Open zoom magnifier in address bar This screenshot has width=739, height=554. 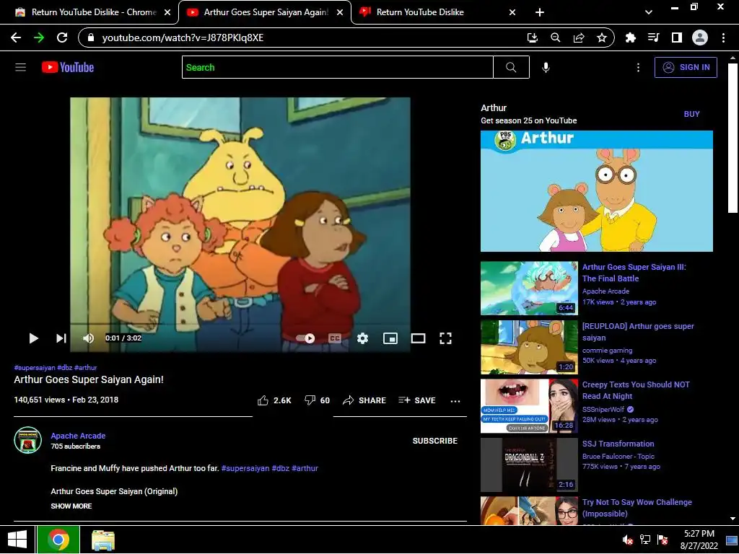tap(555, 38)
